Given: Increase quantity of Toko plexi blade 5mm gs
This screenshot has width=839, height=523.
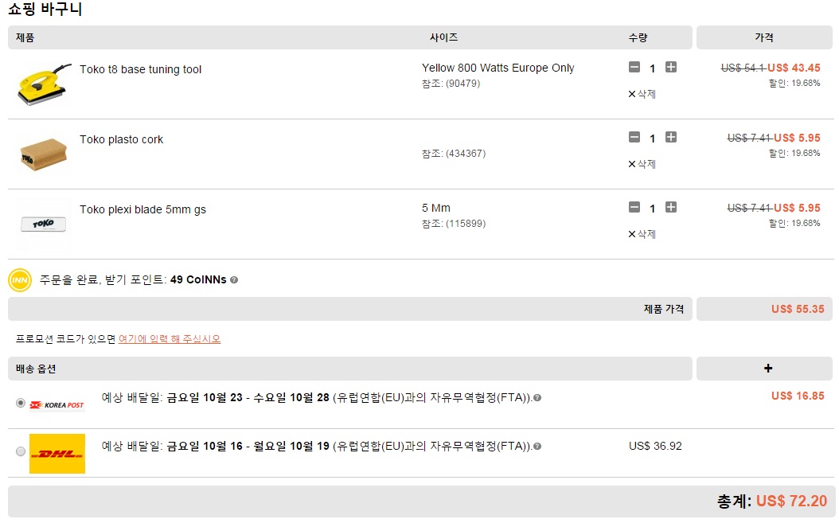Looking at the screenshot, I should point(670,208).
